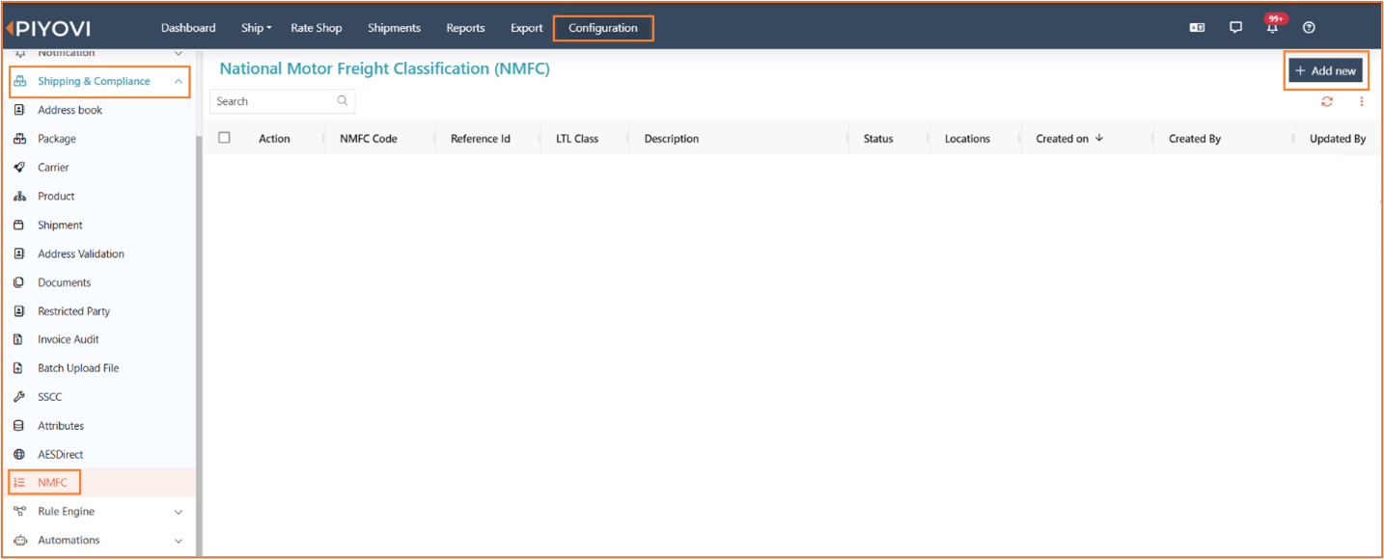
Task: Collapse the Shipping & Compliance section
Action: coord(179,82)
